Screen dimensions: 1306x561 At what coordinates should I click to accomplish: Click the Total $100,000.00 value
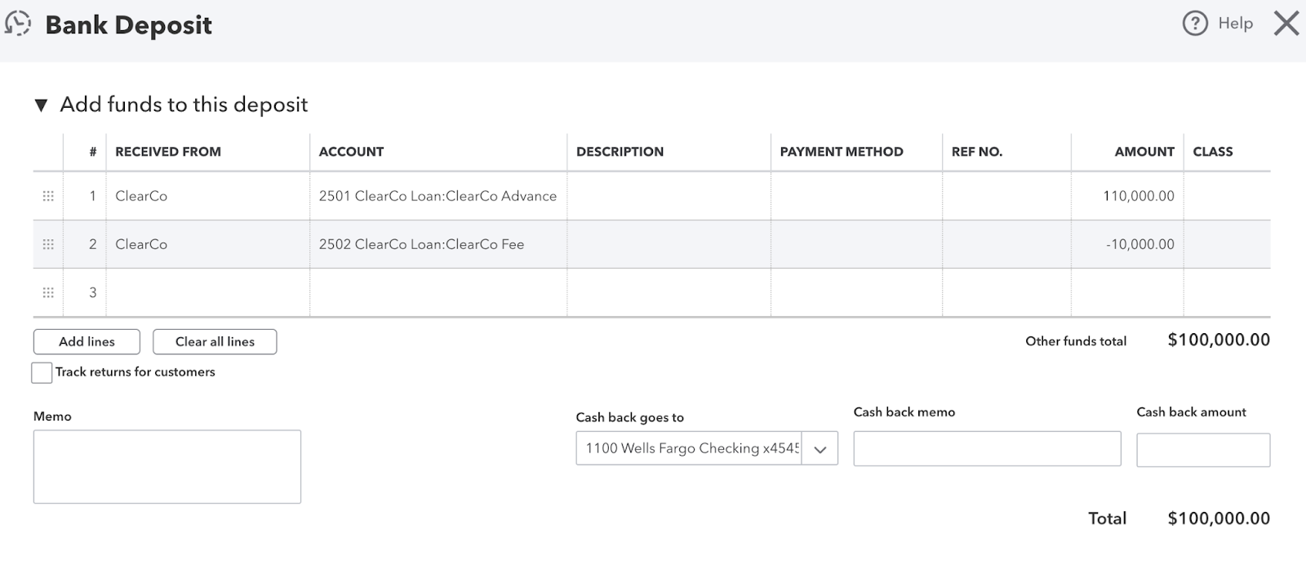coord(1219,519)
